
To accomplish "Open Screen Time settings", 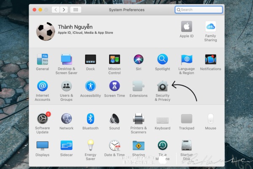I will point(114,87).
